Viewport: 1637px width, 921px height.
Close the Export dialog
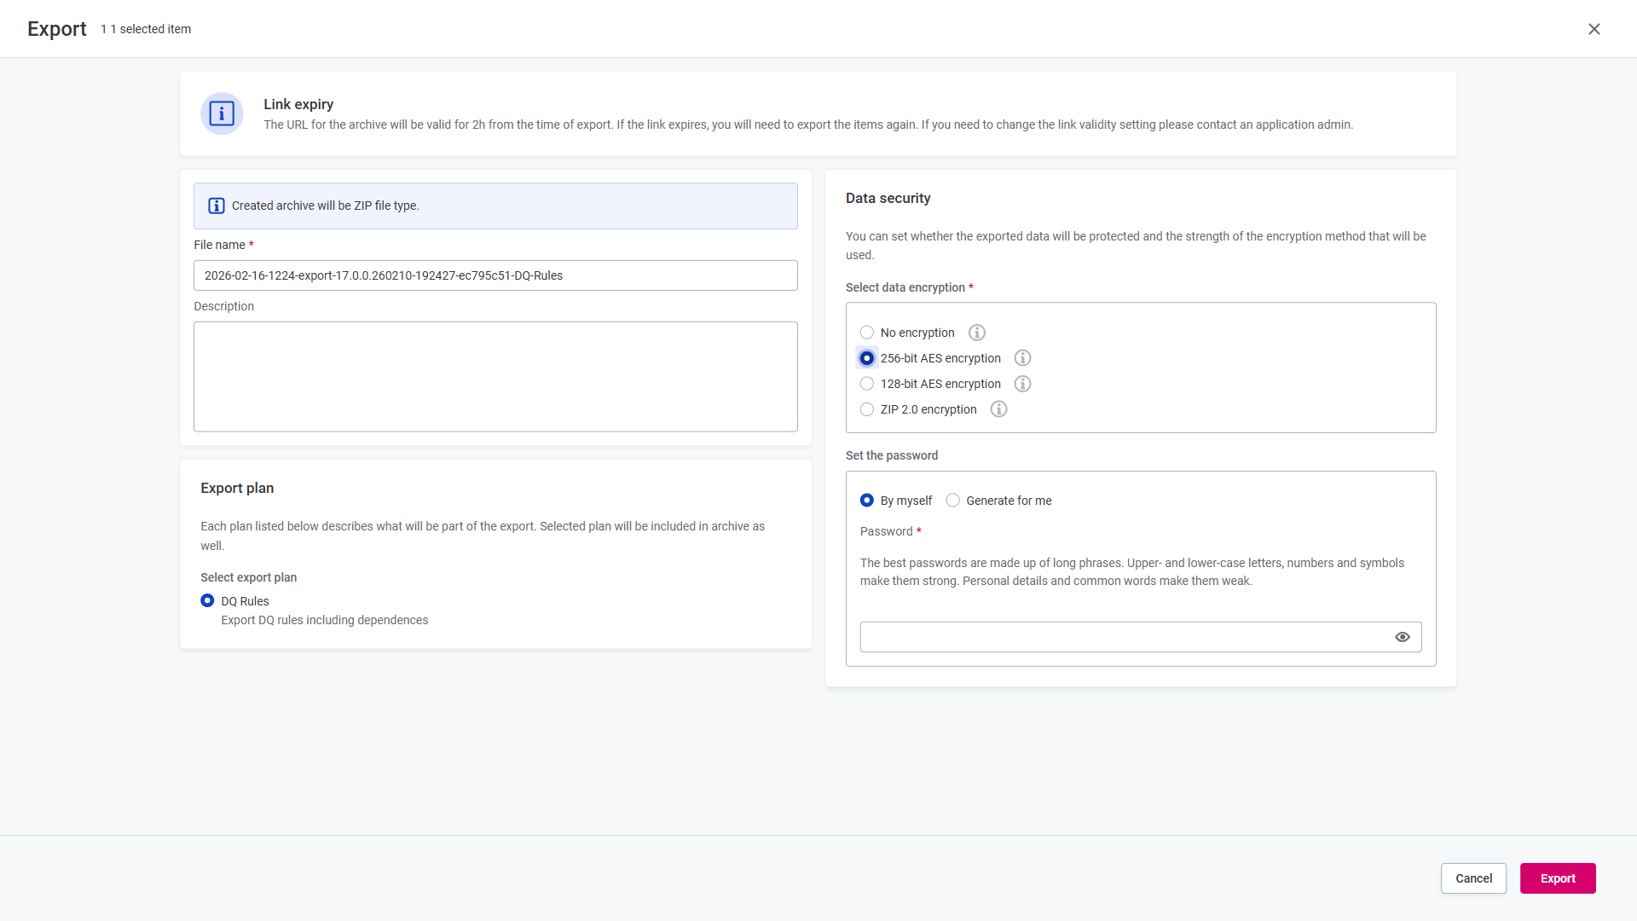[1594, 28]
